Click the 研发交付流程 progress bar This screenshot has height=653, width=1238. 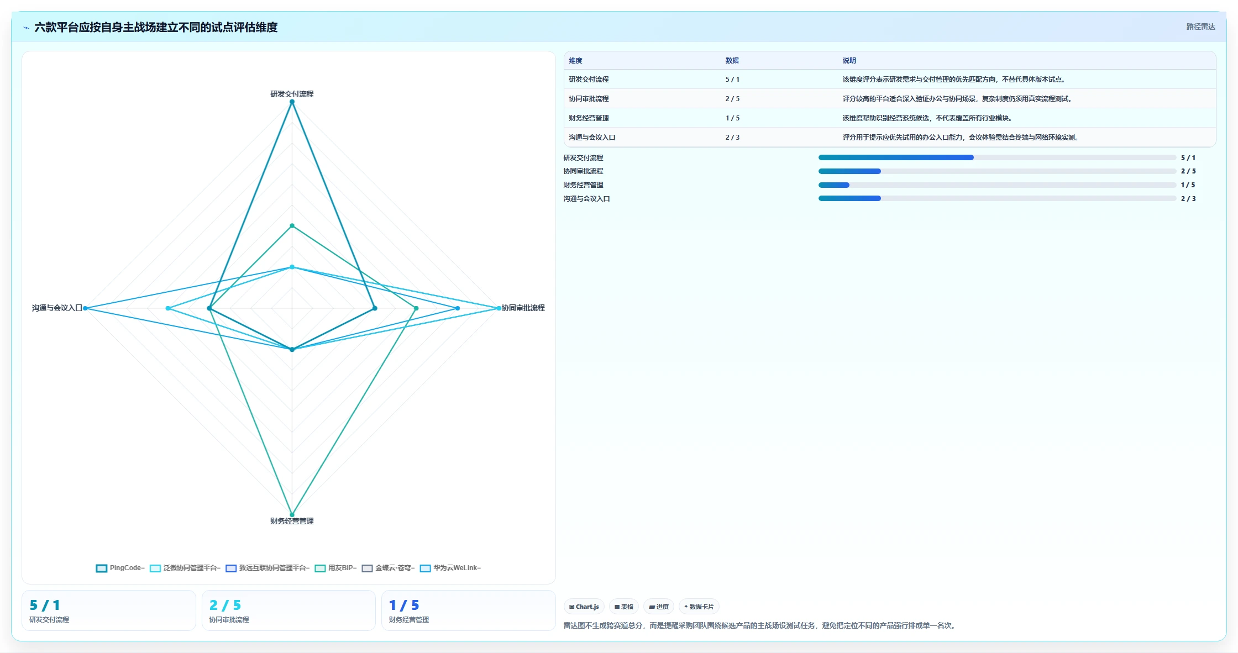pos(997,157)
